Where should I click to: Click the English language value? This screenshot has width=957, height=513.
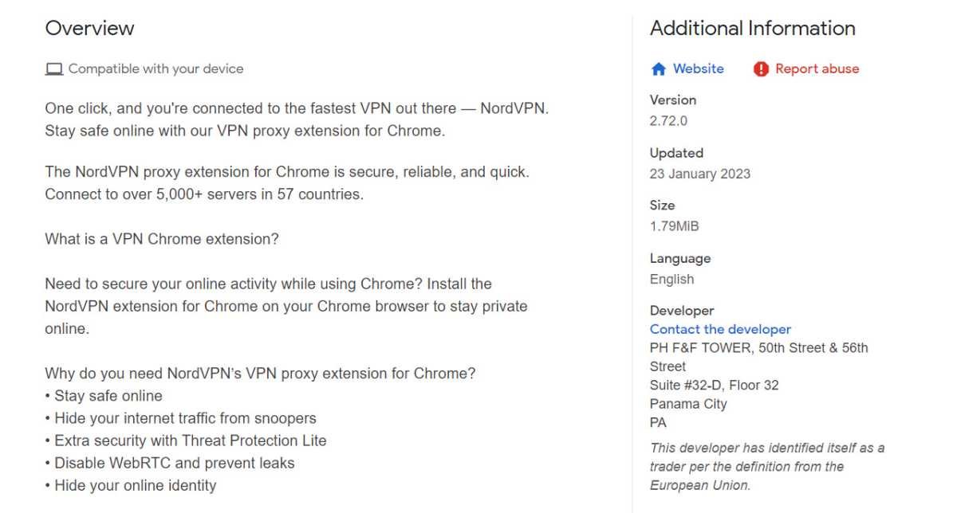pos(671,279)
